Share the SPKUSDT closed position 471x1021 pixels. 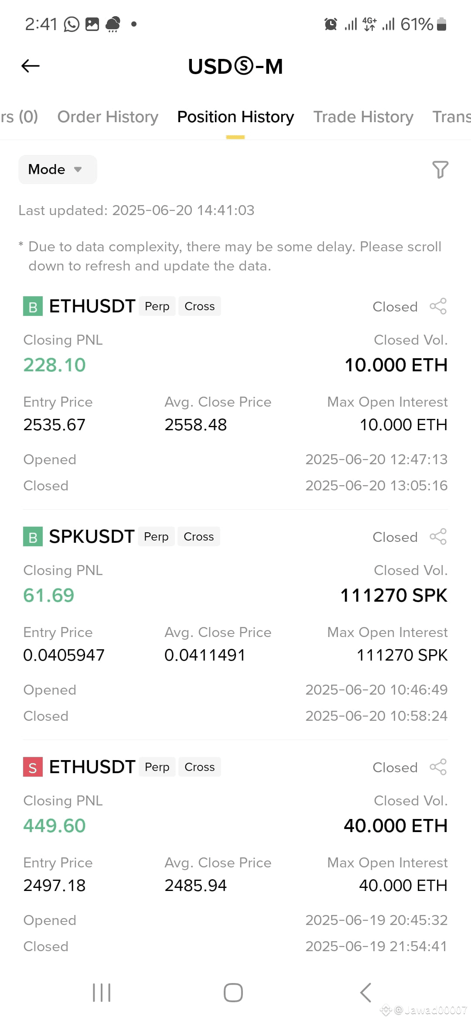(438, 537)
